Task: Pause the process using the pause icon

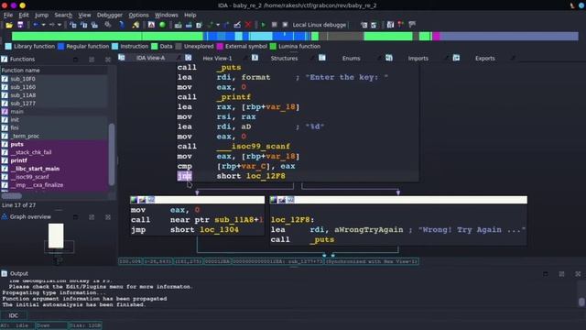Action: click(275, 25)
